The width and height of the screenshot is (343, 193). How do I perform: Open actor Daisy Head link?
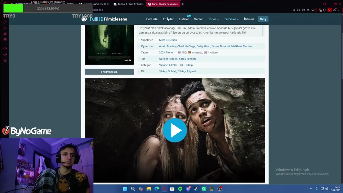(203, 46)
